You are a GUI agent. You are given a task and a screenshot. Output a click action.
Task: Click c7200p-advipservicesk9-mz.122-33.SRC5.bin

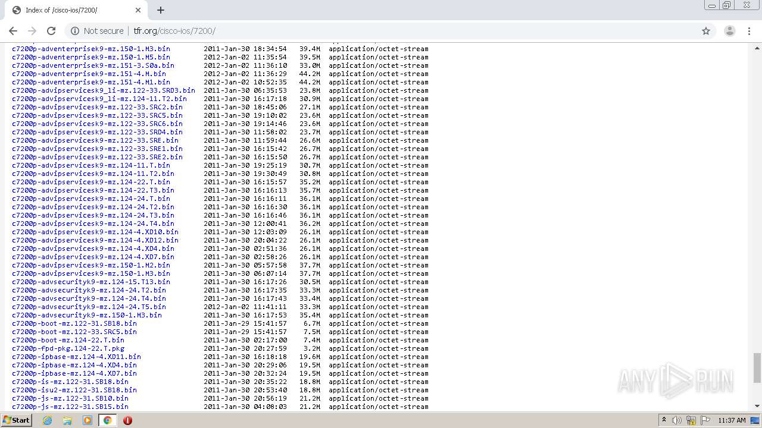(x=97, y=115)
